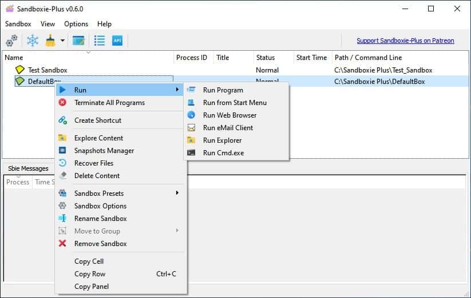Click the red Terminate All Programs icon

(x=62, y=103)
